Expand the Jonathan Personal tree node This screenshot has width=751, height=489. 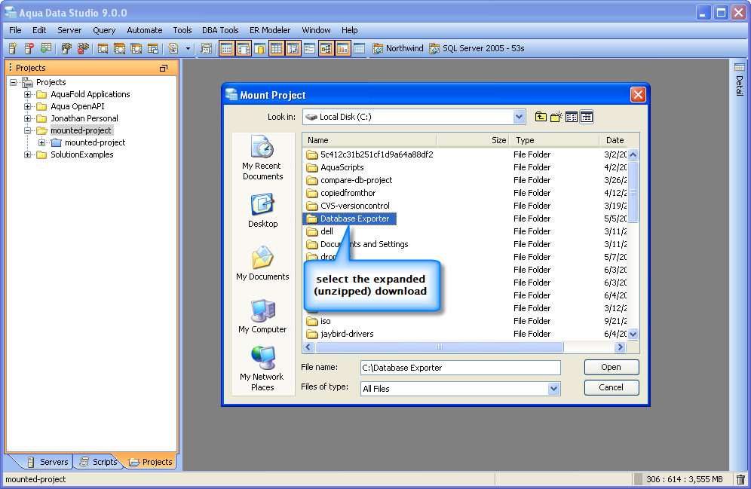click(x=28, y=118)
